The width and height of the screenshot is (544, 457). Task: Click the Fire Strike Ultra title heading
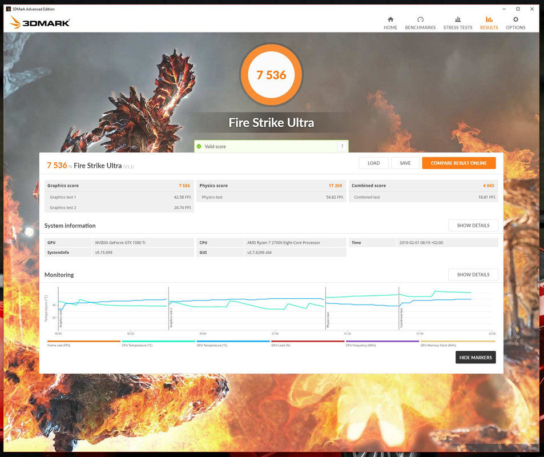pyautogui.click(x=271, y=123)
